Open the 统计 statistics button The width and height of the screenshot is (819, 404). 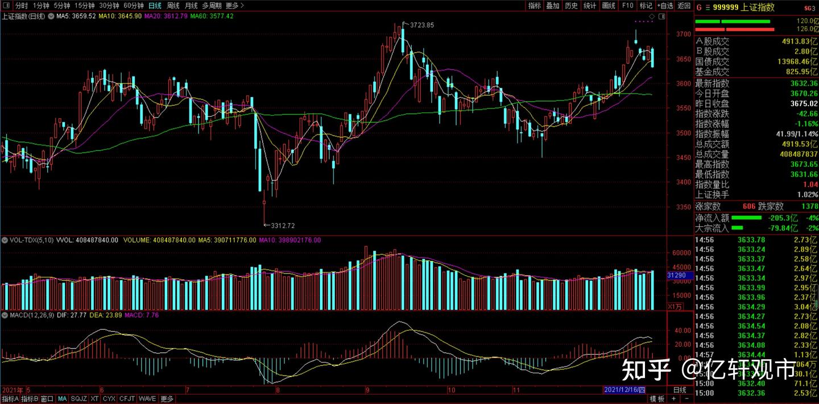(590, 6)
